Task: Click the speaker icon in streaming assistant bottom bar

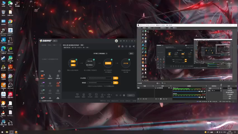Action: pyautogui.click(x=109, y=95)
